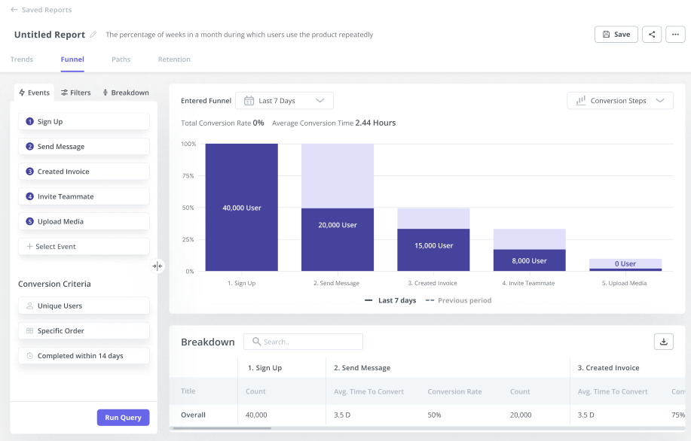Open the Filters tab in sidebar
The image size is (691, 441).
pyautogui.click(x=76, y=93)
